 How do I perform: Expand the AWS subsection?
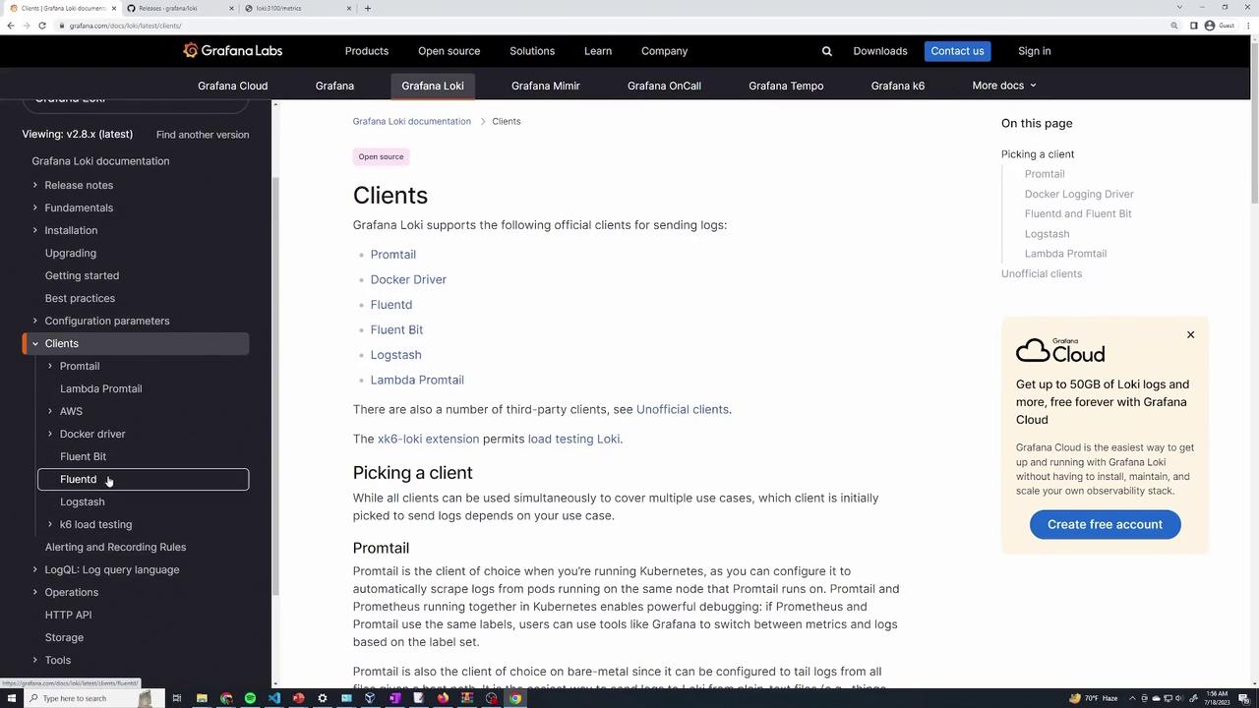[x=50, y=411]
